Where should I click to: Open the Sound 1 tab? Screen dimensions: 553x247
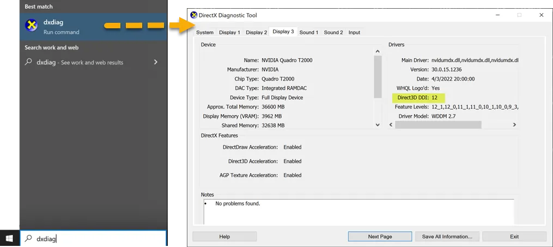(x=309, y=33)
